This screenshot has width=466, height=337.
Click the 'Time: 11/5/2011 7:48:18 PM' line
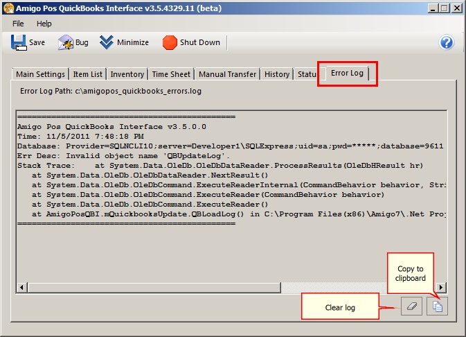click(x=80, y=137)
